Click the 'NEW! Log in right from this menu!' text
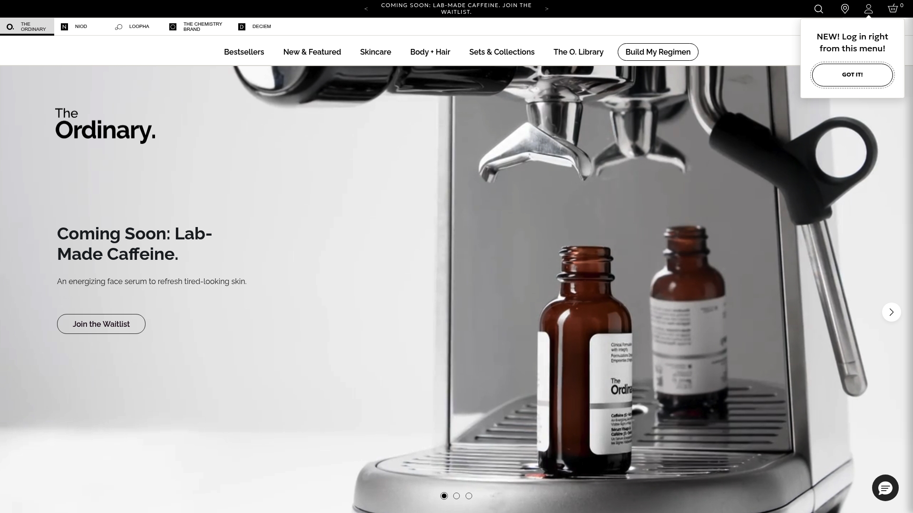This screenshot has width=913, height=513. pyautogui.click(x=852, y=42)
